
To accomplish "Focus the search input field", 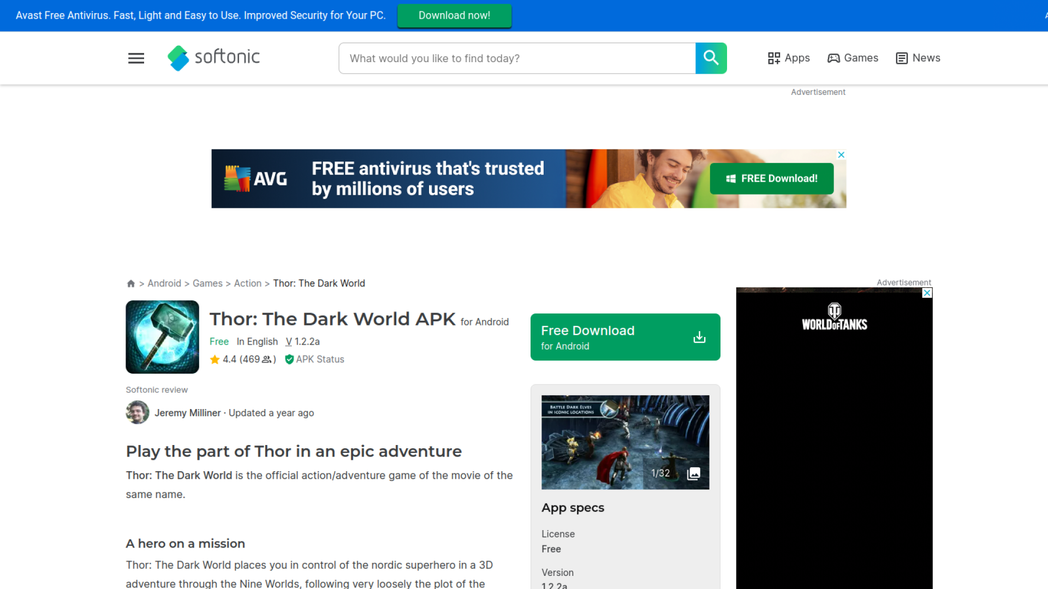I will point(516,58).
